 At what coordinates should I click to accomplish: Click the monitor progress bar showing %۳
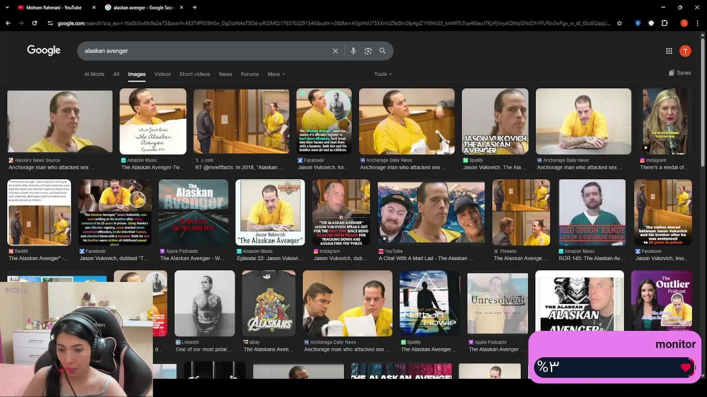613,367
